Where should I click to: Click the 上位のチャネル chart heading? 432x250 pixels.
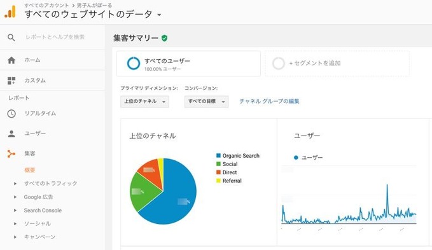[152, 135]
